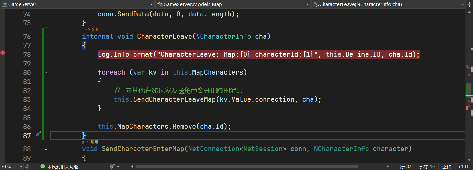
Task: Click the method icon beside CharacterLeave
Action: point(315,4)
